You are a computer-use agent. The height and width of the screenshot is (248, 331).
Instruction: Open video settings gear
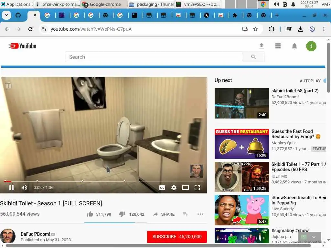tap(174, 188)
